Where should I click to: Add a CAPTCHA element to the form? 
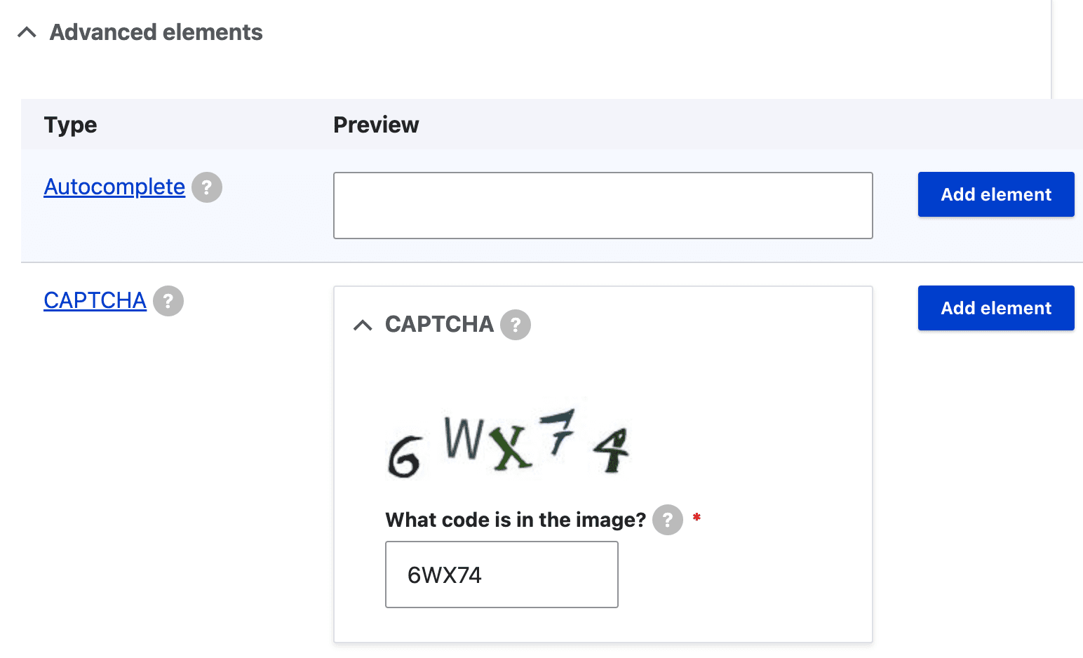(x=995, y=308)
